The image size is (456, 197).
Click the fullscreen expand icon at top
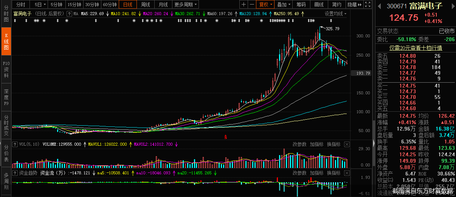(x=368, y=5)
